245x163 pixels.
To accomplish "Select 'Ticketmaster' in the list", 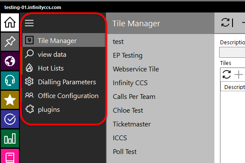I will [x=160, y=124].
